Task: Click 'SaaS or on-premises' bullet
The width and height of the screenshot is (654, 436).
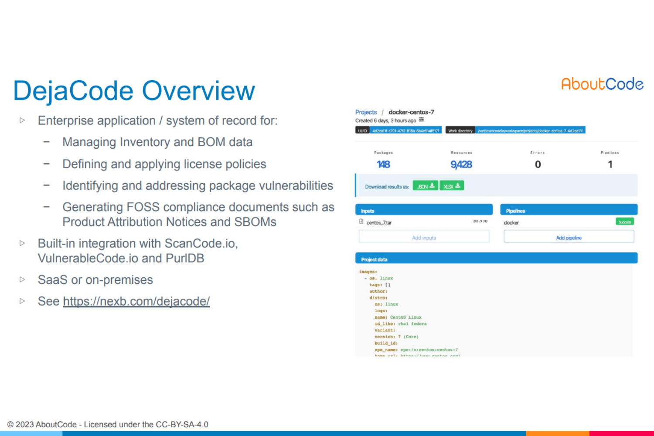Action: click(x=95, y=280)
